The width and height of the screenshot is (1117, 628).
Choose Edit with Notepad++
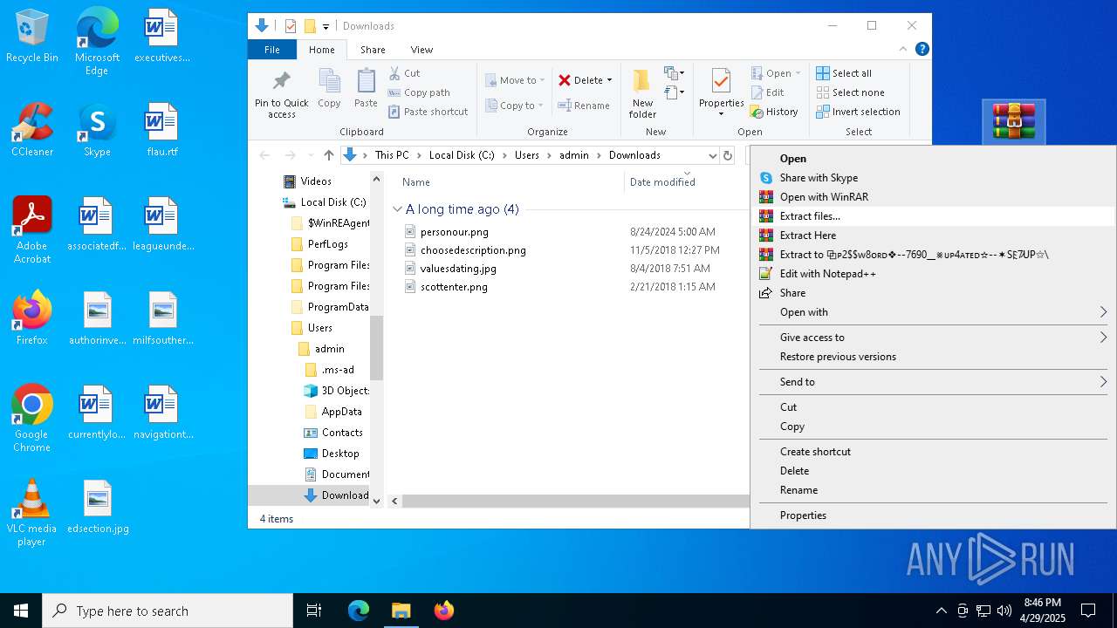click(x=933, y=274)
